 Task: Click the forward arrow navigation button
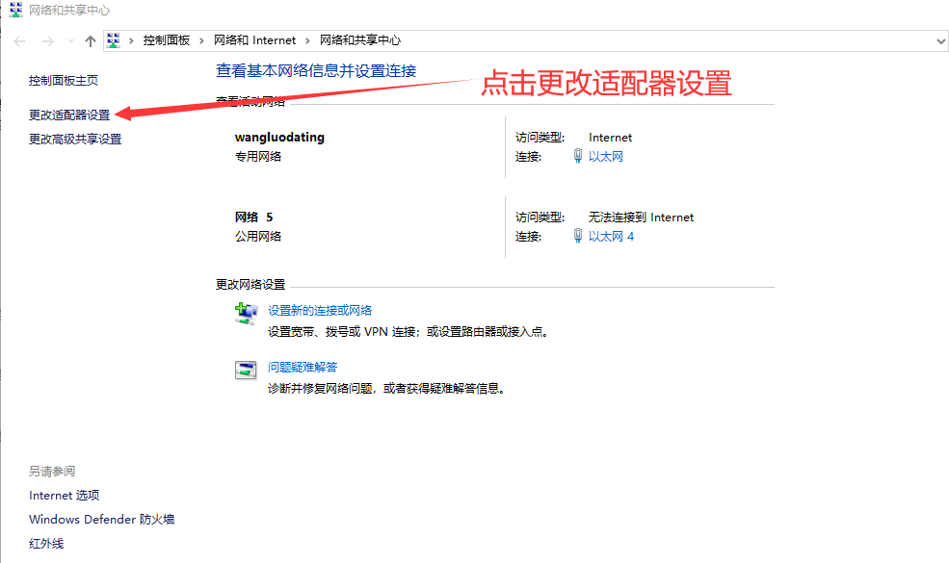pos(48,40)
